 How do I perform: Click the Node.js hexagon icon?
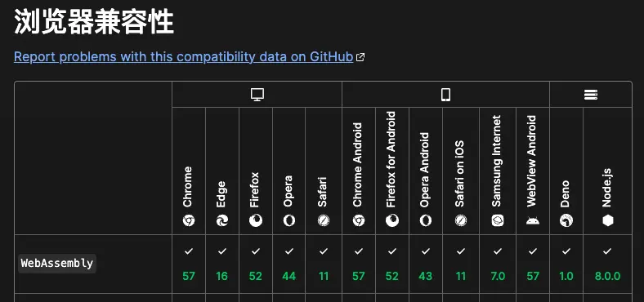click(607, 220)
